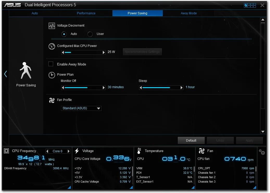Click the +12V reading 12.288 V
Viewport: 270px width, 193px height.
[x=124, y=168]
